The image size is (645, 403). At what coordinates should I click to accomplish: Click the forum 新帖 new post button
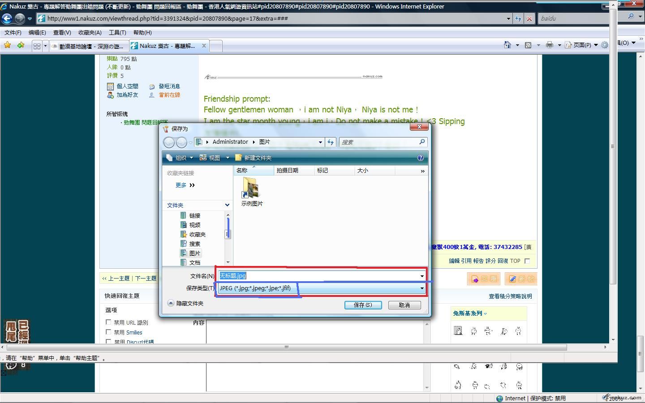(x=521, y=279)
